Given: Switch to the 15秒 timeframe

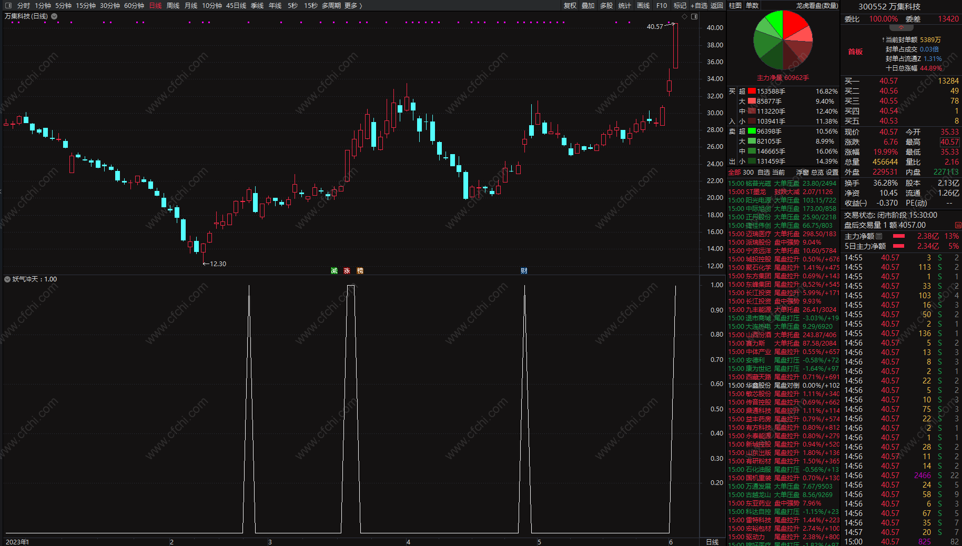Looking at the screenshot, I should pos(310,5).
